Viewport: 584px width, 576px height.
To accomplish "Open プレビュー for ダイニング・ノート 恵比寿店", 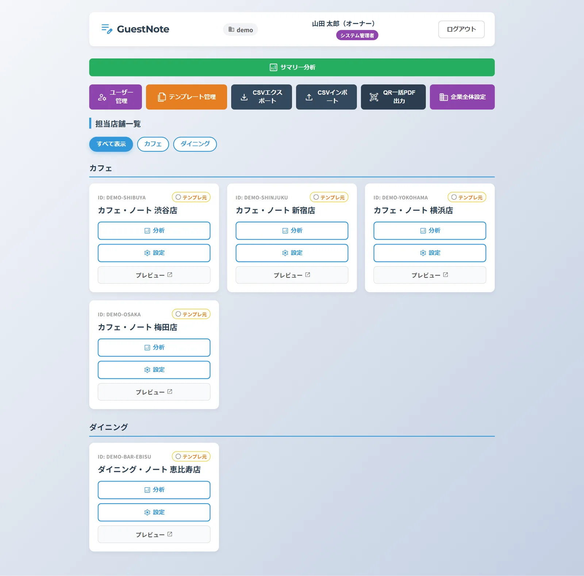I will point(154,534).
